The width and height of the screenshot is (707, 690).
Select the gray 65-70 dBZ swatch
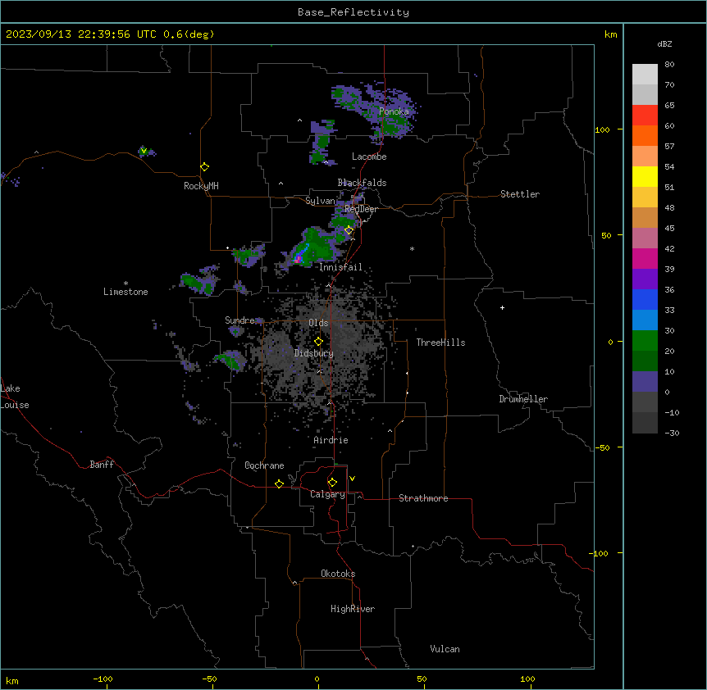[645, 94]
